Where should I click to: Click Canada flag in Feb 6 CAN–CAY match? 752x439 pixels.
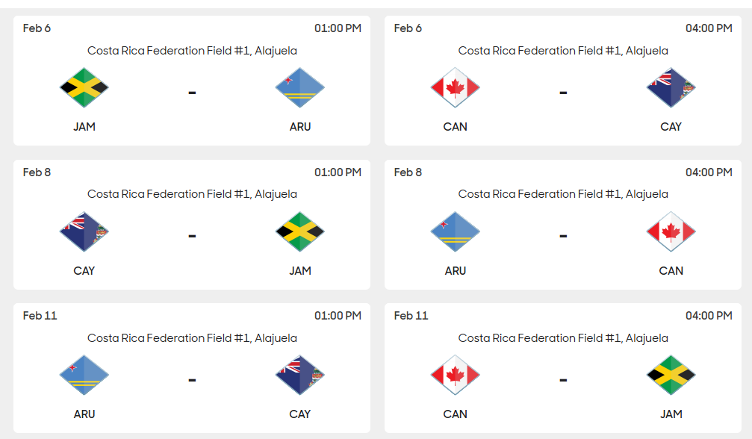455,88
